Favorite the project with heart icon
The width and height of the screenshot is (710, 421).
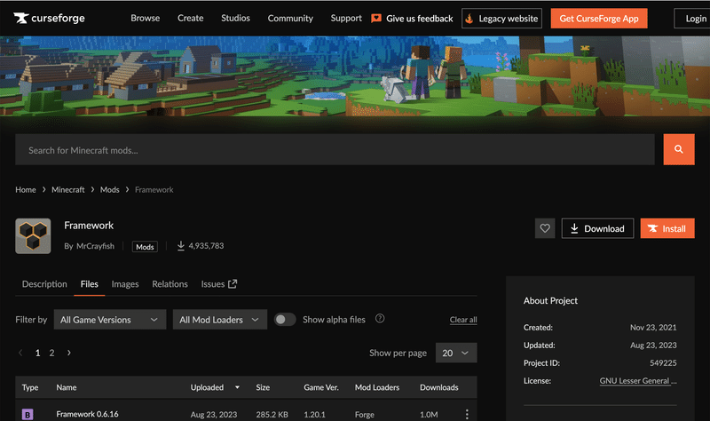545,228
